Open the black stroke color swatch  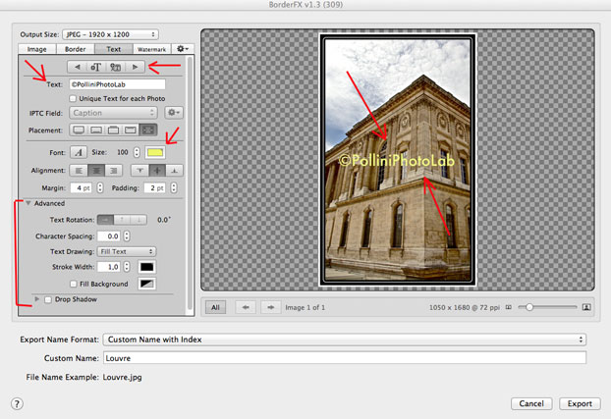pyautogui.click(x=147, y=267)
